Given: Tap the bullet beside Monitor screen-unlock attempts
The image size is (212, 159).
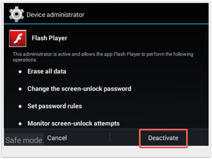Looking at the screenshot, I should [20, 124].
